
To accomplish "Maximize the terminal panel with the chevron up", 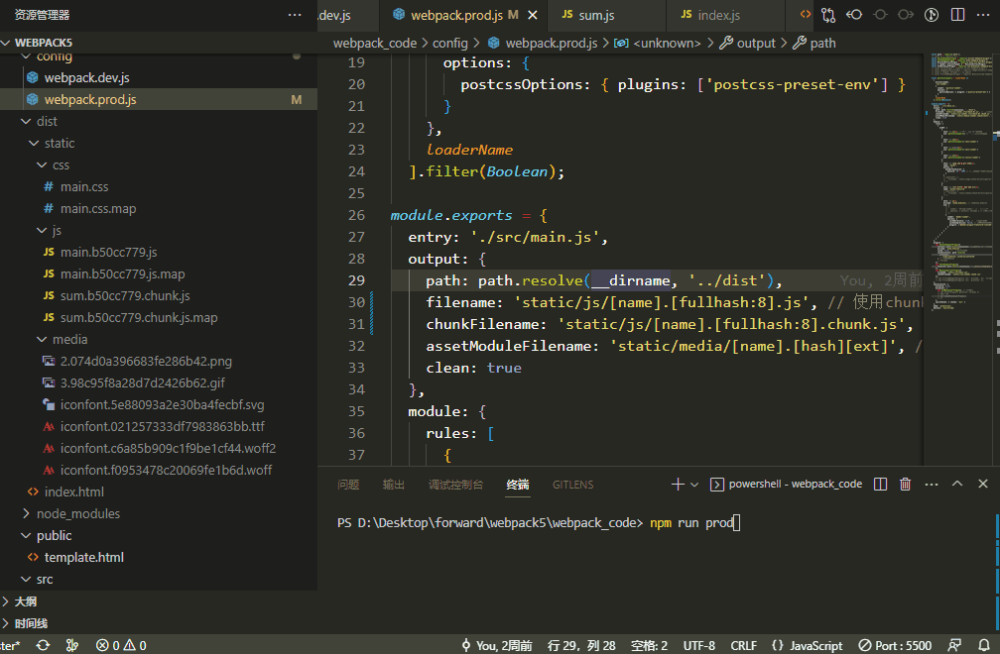I will [x=956, y=485].
